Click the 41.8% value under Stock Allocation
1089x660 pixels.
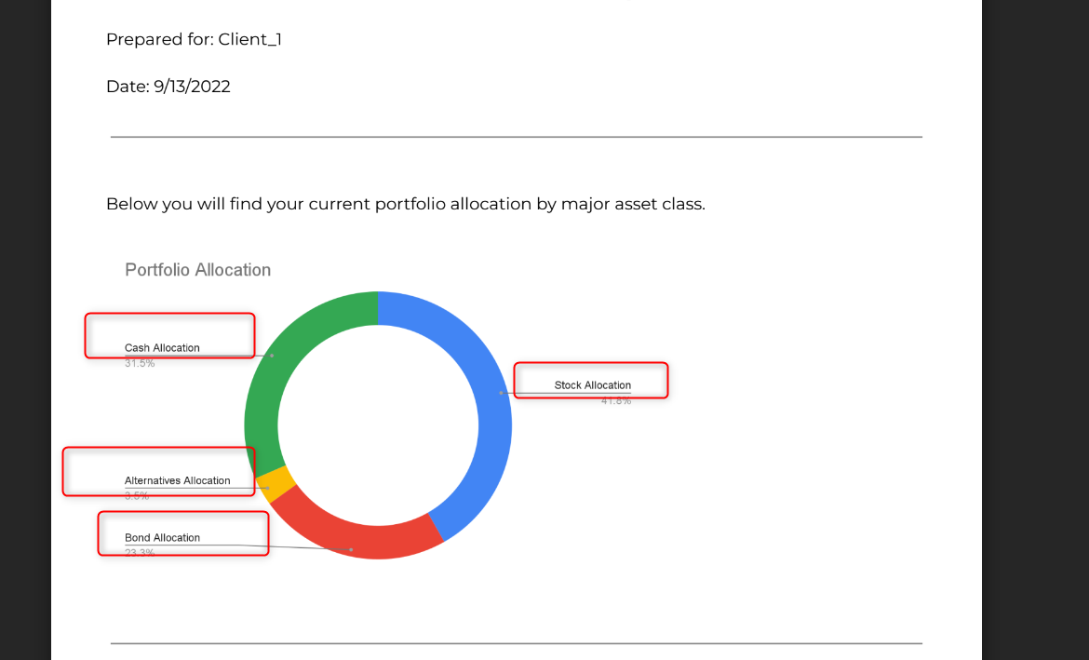[x=616, y=401]
